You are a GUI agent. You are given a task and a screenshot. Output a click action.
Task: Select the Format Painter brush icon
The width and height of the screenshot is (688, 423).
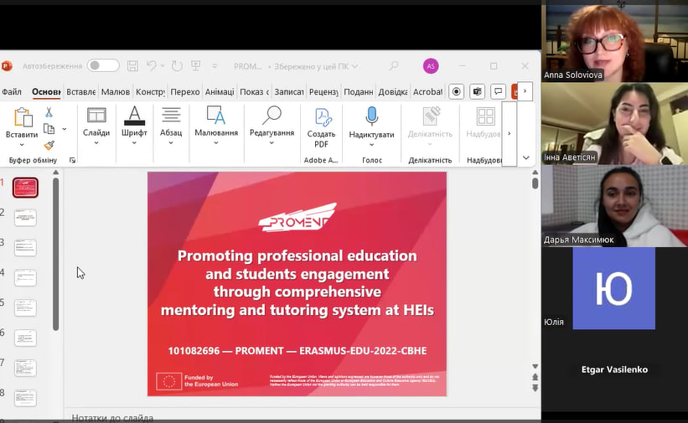tap(49, 146)
